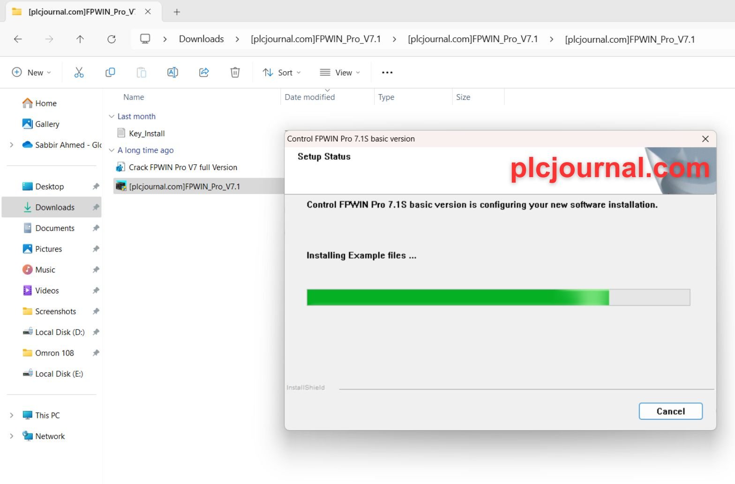Screen dimensions: 735x484
Task: Click the Copy icon in toolbar
Action: (x=110, y=72)
